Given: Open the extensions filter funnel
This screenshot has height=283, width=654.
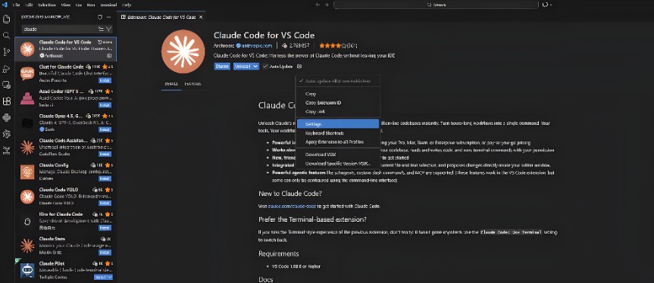Looking at the screenshot, I should [x=108, y=29].
